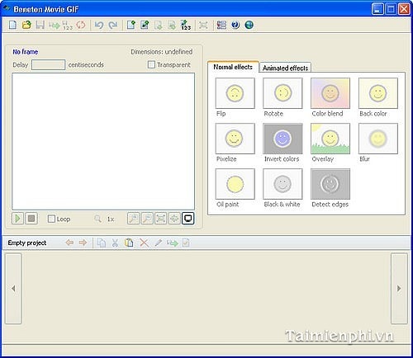Click the globe website icon
This screenshot has width=413, height=358.
(249, 25)
